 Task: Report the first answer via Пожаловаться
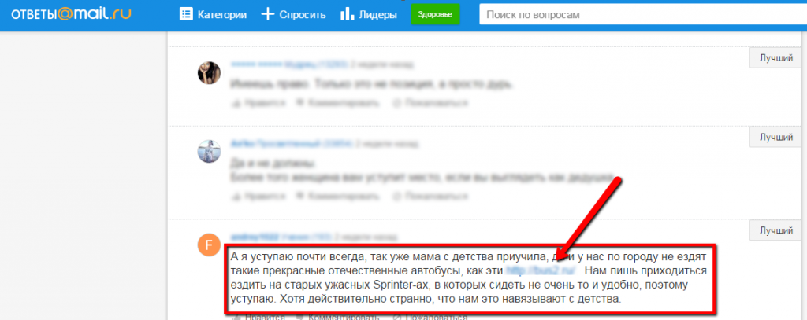tap(430, 103)
